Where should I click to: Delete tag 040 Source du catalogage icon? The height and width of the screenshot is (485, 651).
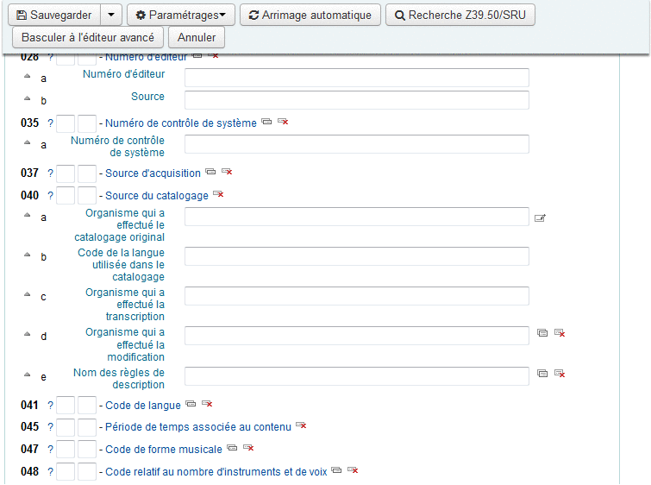point(218,194)
